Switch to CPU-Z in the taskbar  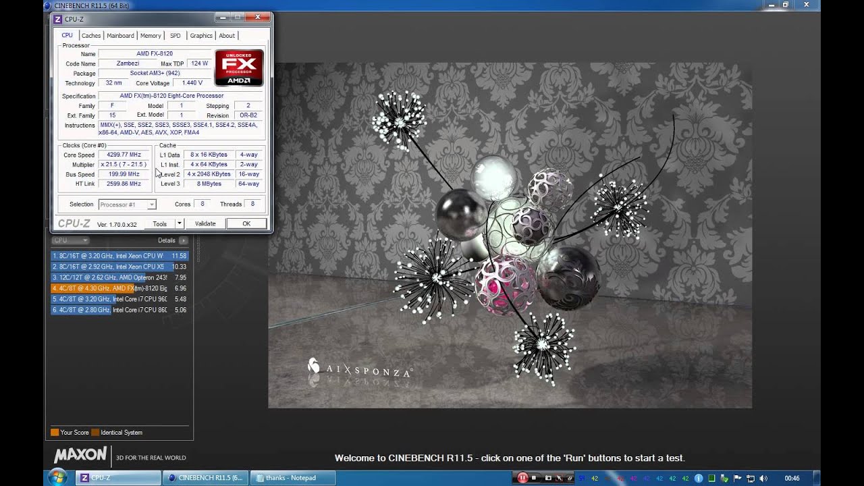(118, 478)
